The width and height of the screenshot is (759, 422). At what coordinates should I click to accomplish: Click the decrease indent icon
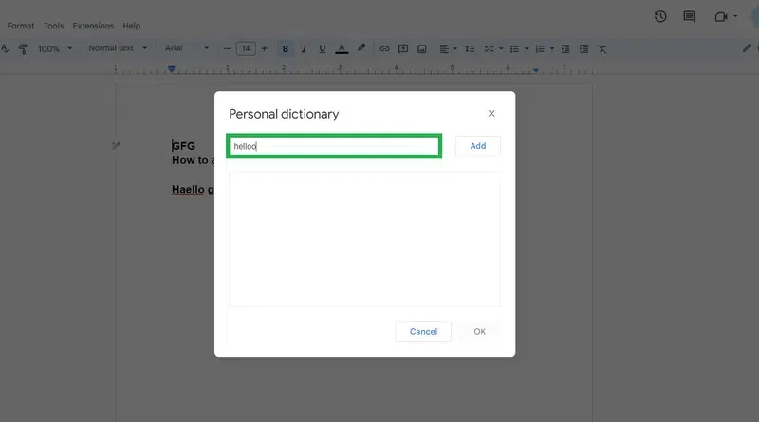click(565, 48)
